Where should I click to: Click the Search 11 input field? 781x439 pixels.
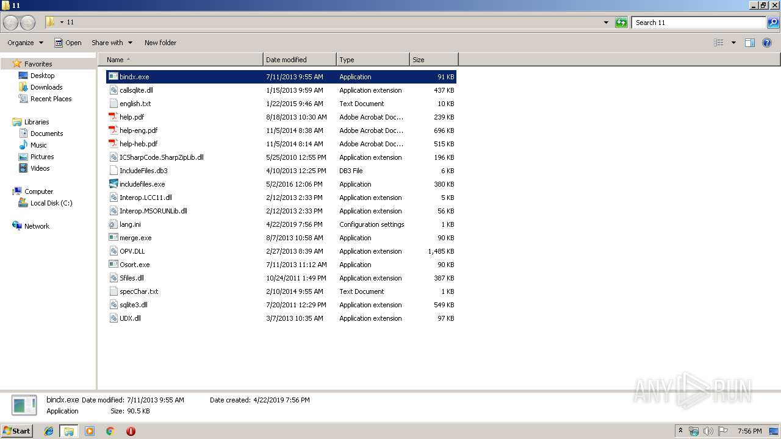tap(699, 23)
